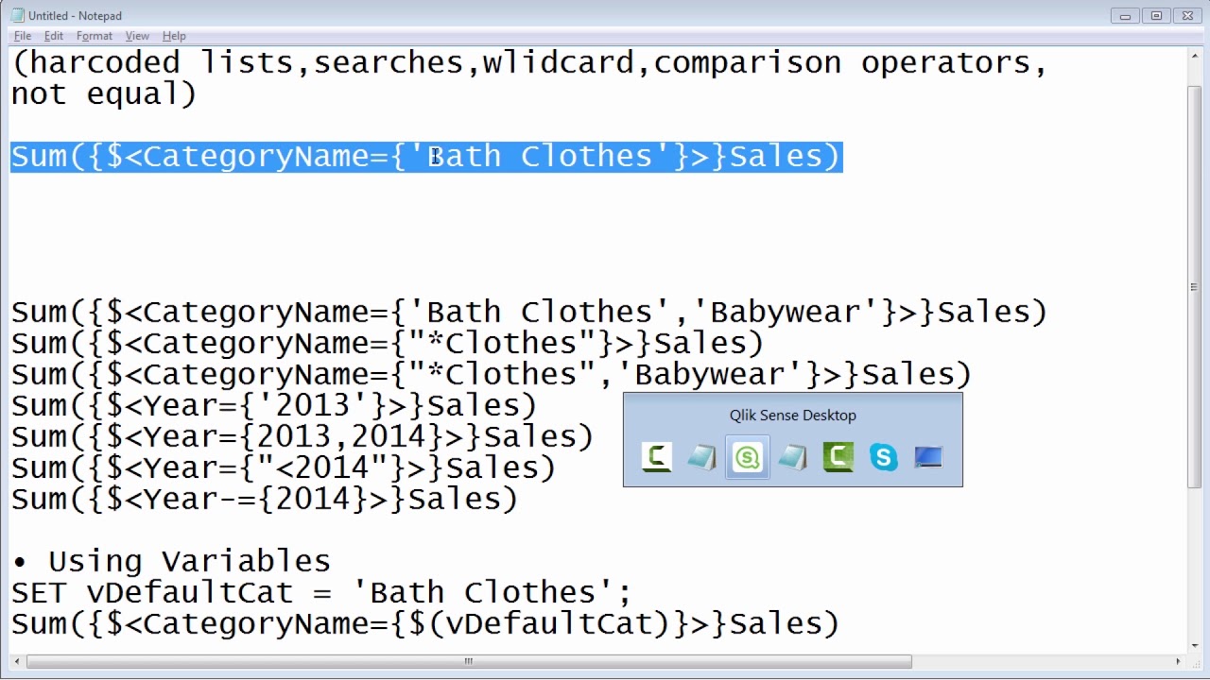The width and height of the screenshot is (1210, 680).
Task: Select the green-background Camtasia icon in switcher
Action: [838, 458]
